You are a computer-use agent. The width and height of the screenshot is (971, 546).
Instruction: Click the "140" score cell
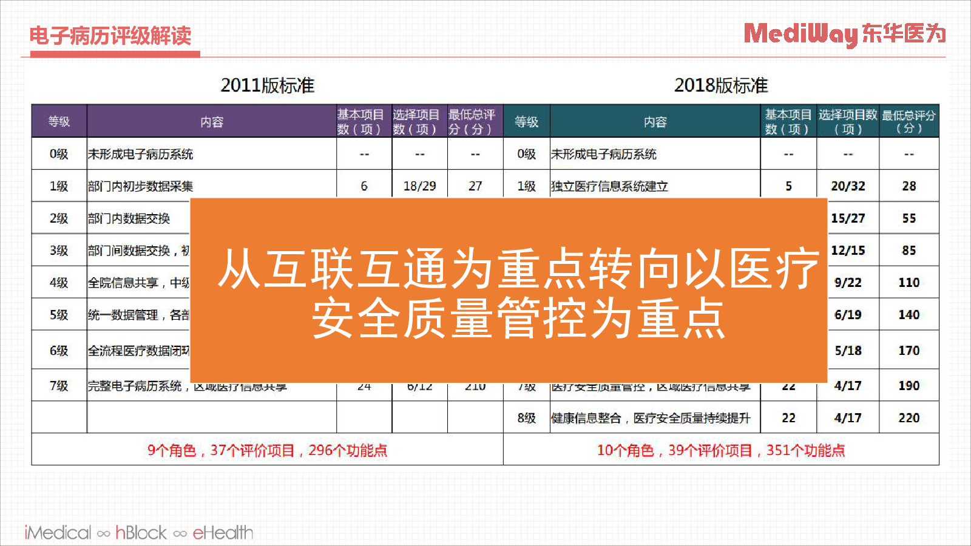click(909, 314)
